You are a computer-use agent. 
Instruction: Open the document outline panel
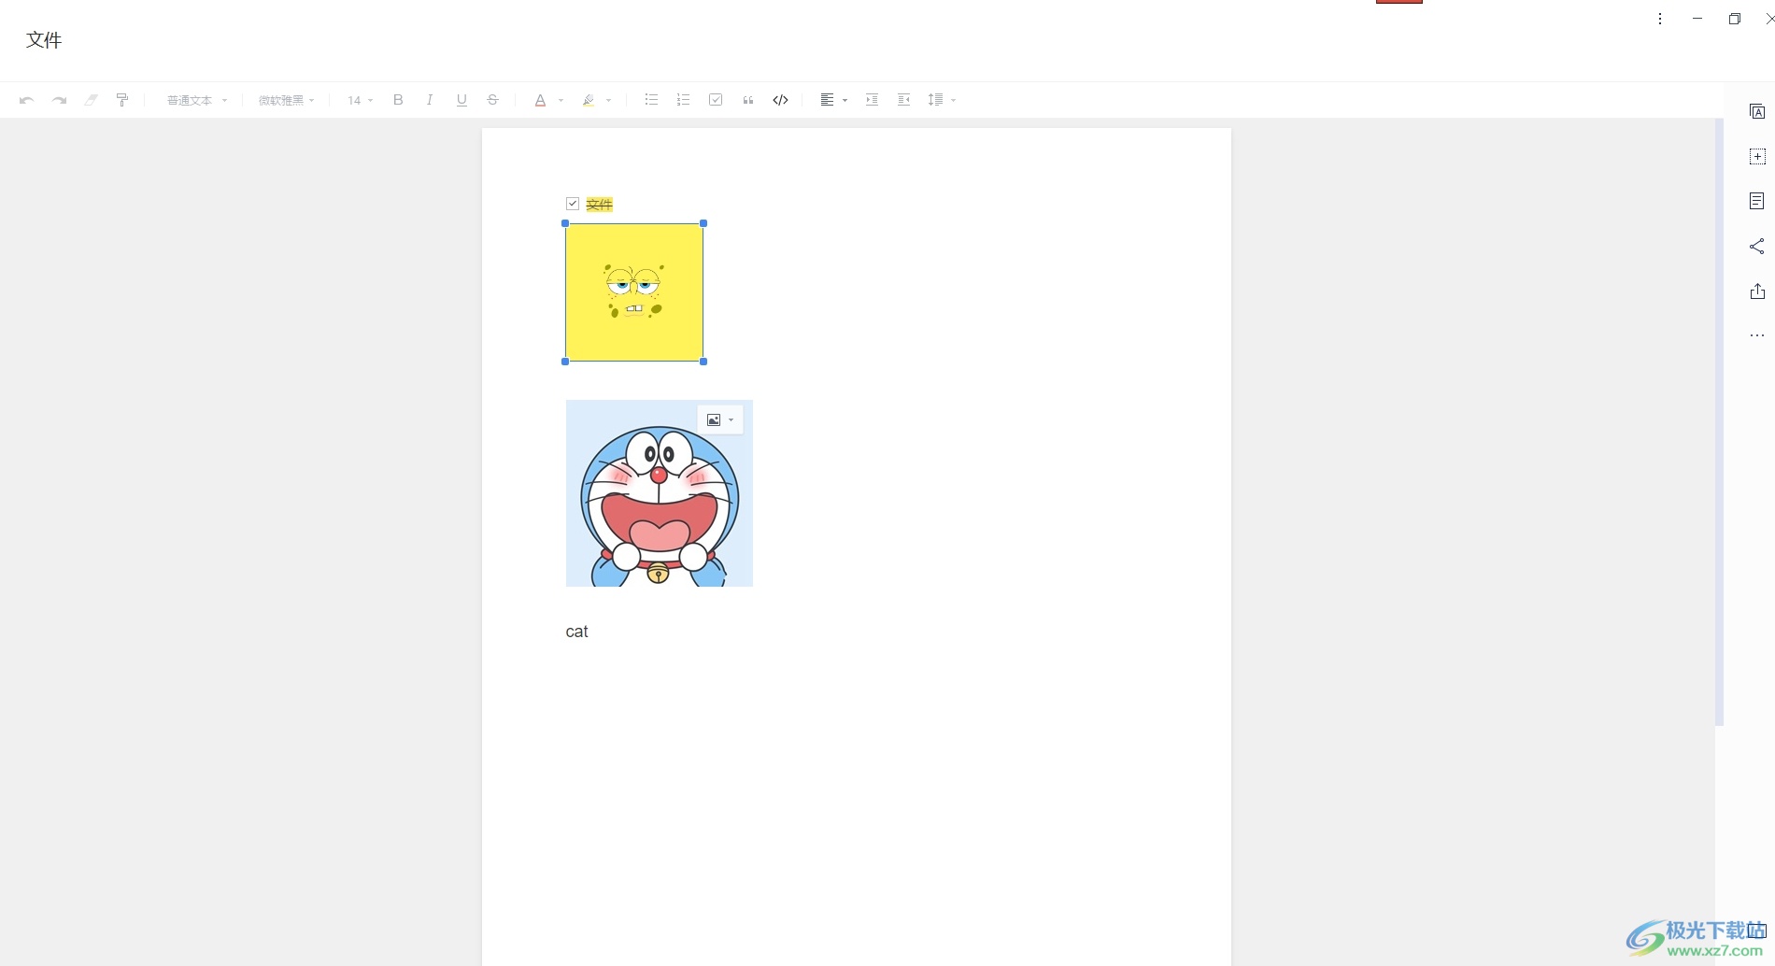[x=1757, y=201]
